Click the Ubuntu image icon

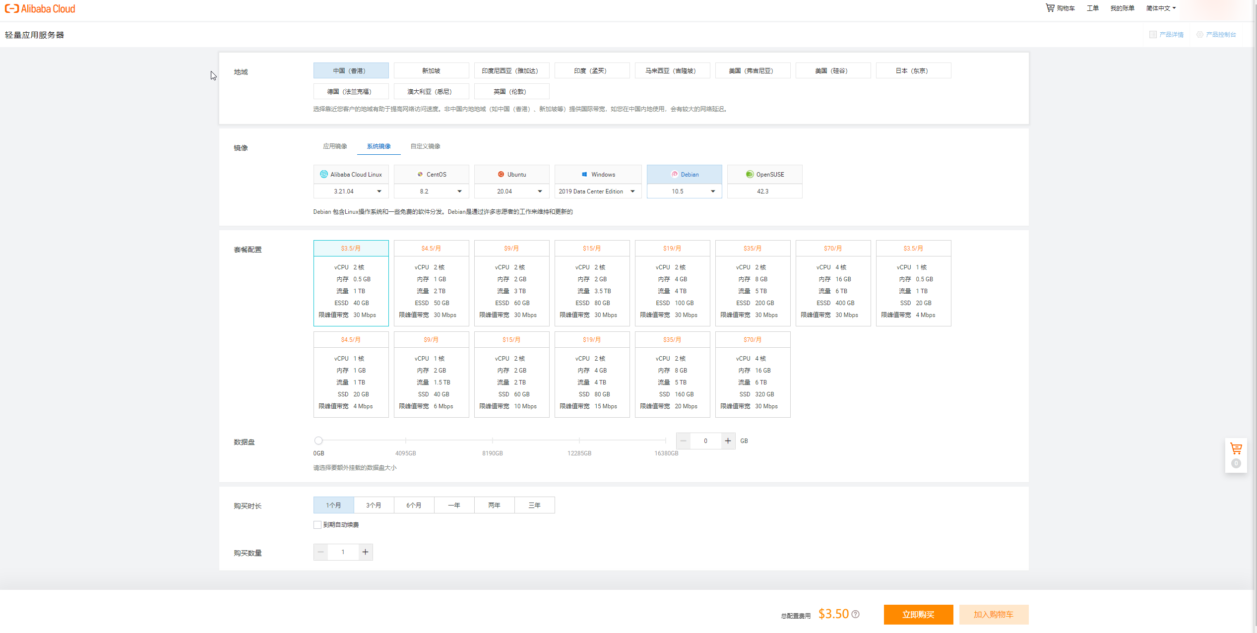[x=501, y=174]
